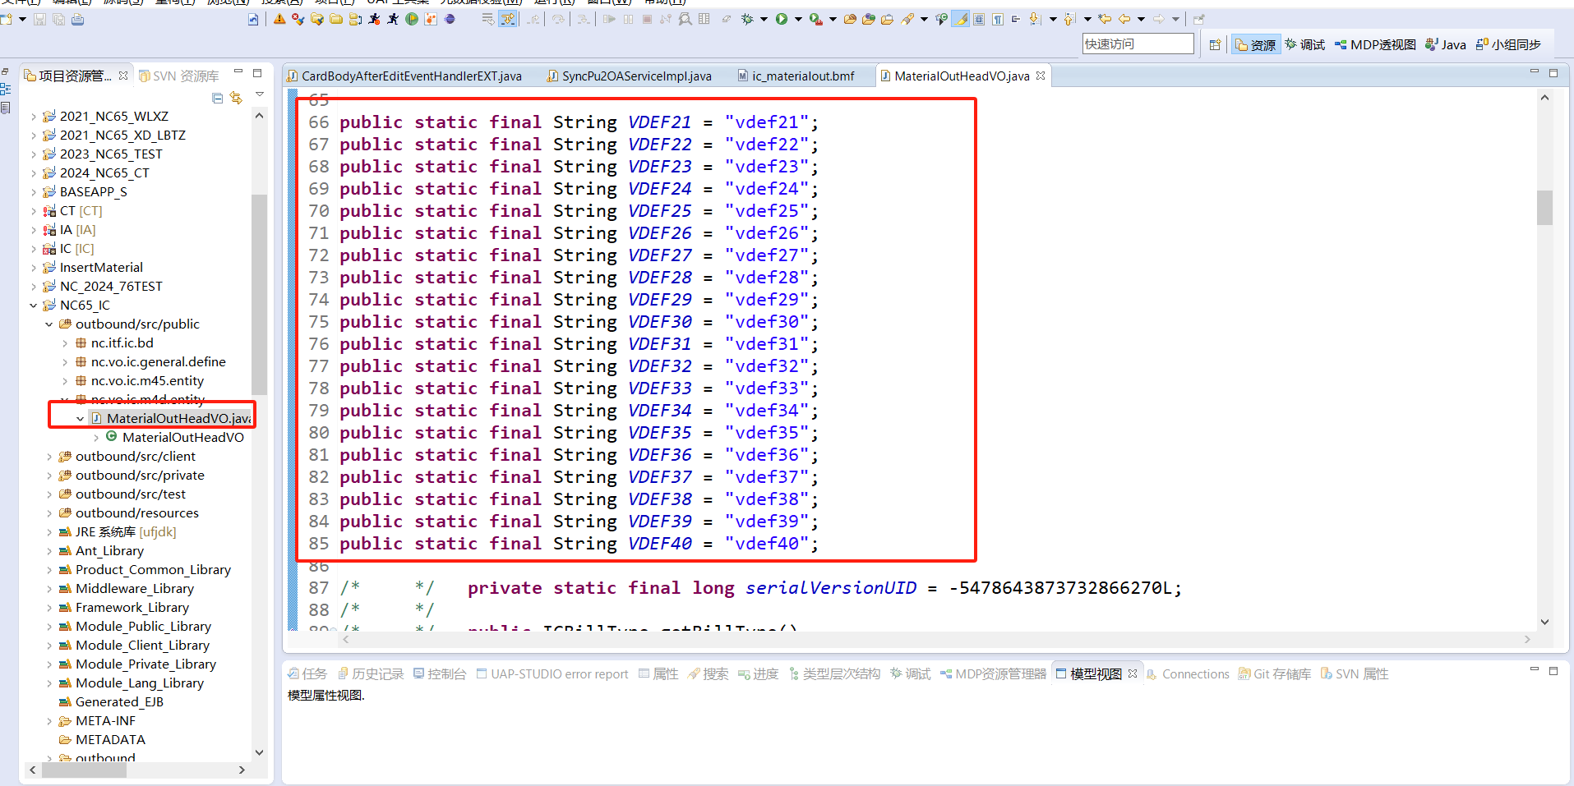Click the Next Annotation arrow icon
Image resolution: width=1574 pixels, height=786 pixels.
[x=1035, y=19]
